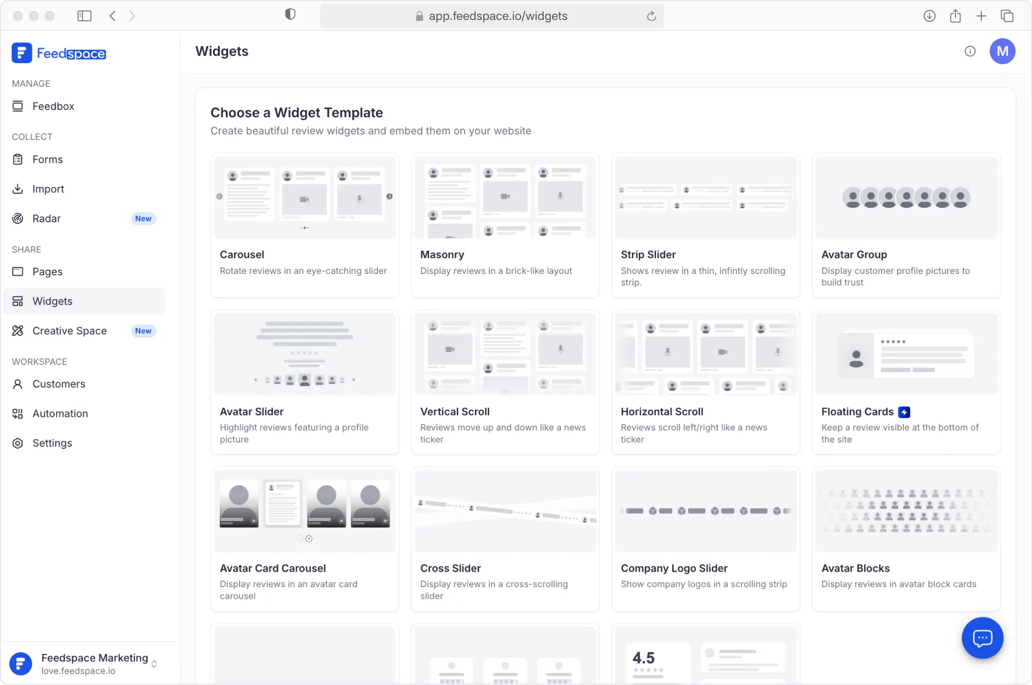Click the Feedspace logo icon
Screen dimensions: 1032x685
[21, 53]
